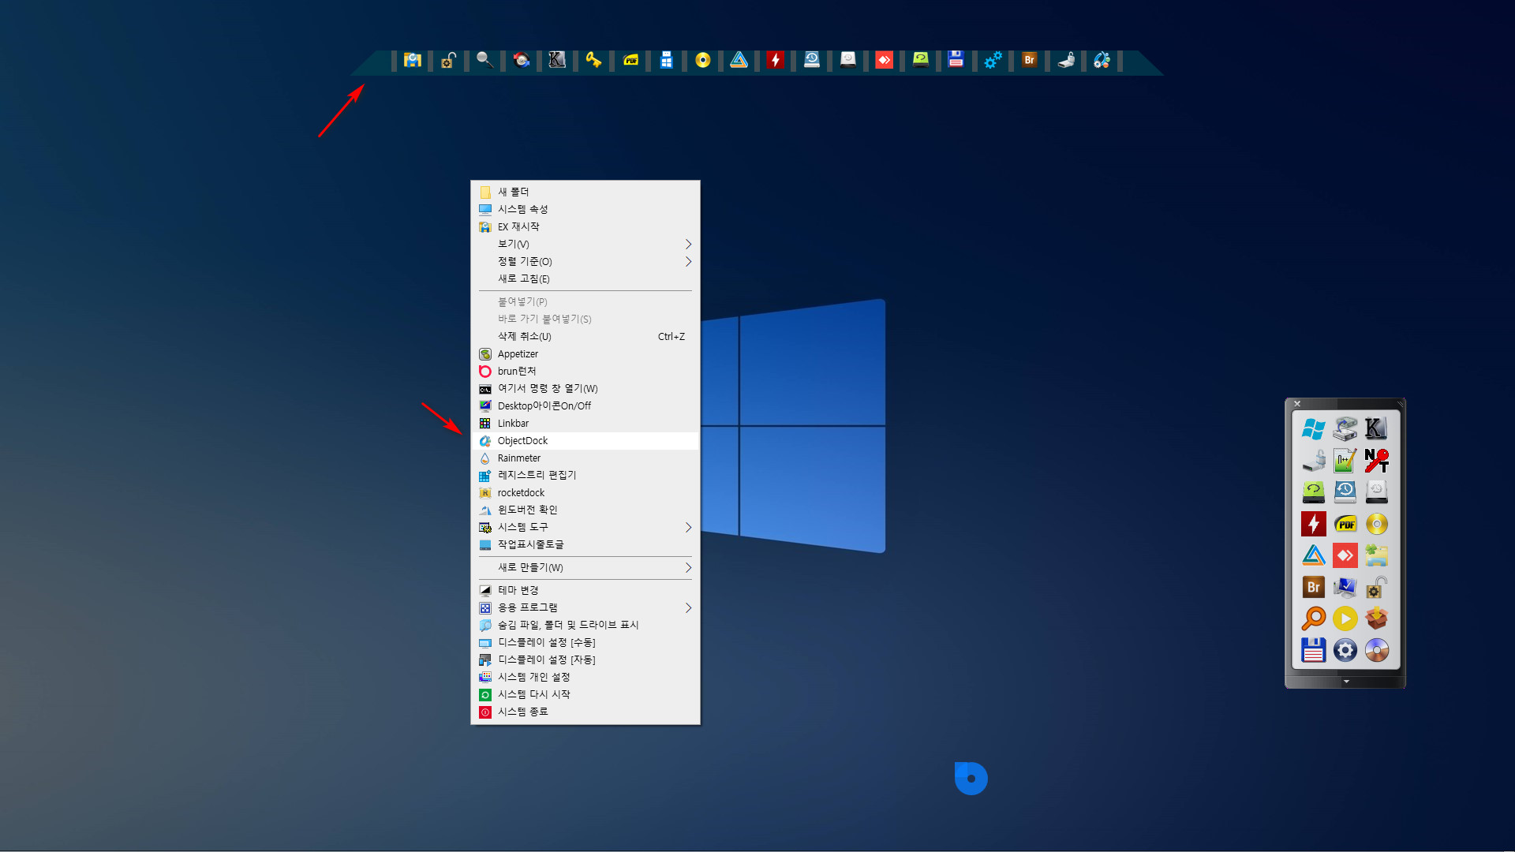The width and height of the screenshot is (1515, 852).
Task: Click EX 재시작 menu entry
Action: coord(585,226)
